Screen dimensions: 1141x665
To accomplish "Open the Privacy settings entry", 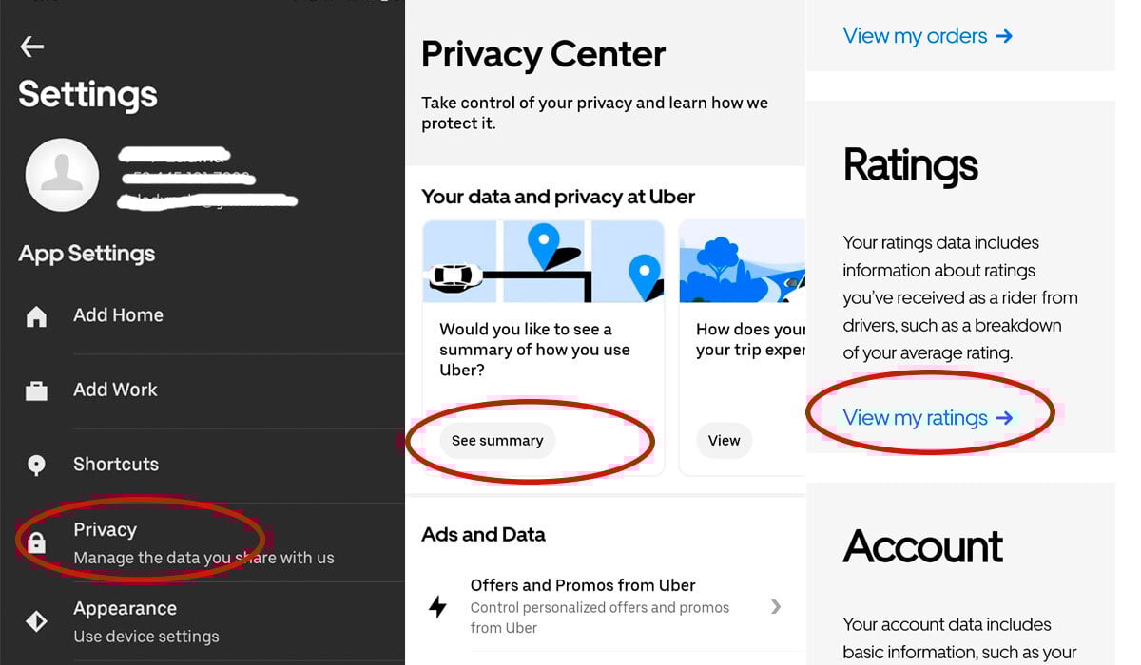I will (203, 542).
